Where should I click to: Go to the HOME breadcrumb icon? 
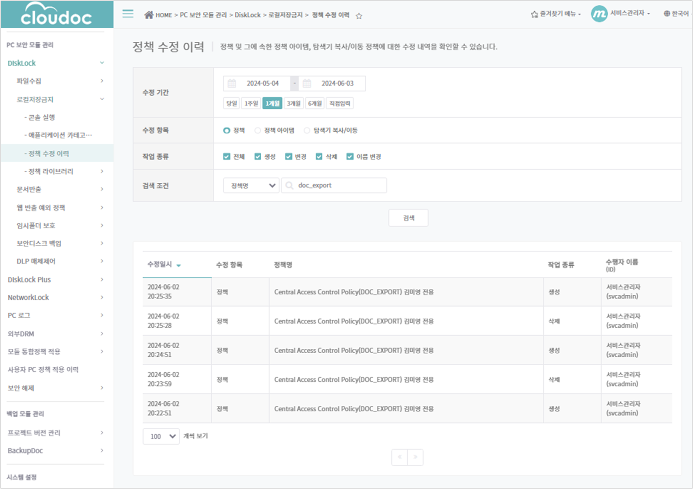[x=149, y=15]
